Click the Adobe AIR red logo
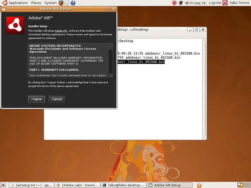The height and width of the screenshot is (188, 251). (x=15, y=25)
